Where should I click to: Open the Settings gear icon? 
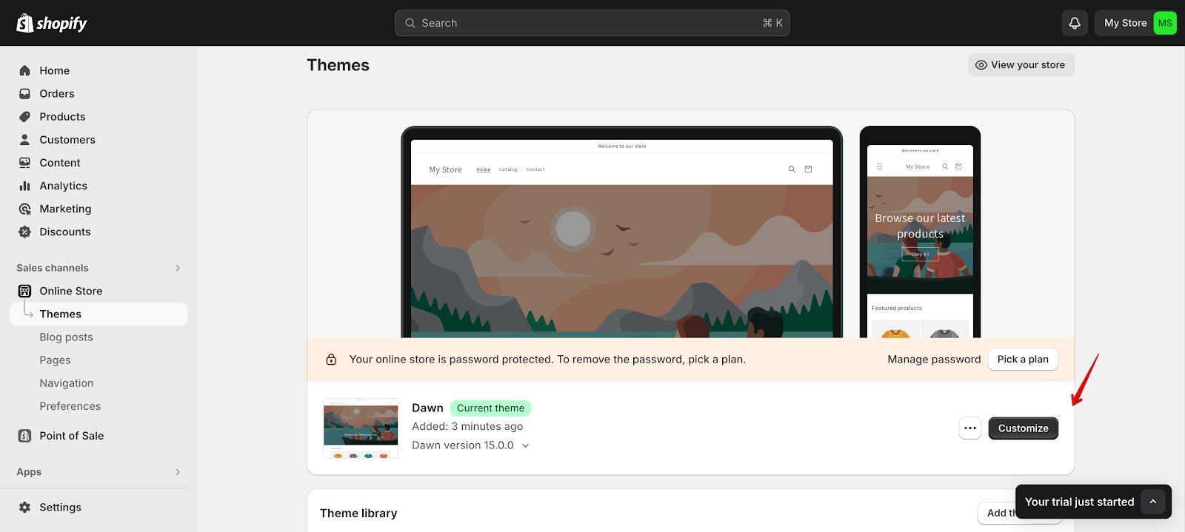[24, 507]
